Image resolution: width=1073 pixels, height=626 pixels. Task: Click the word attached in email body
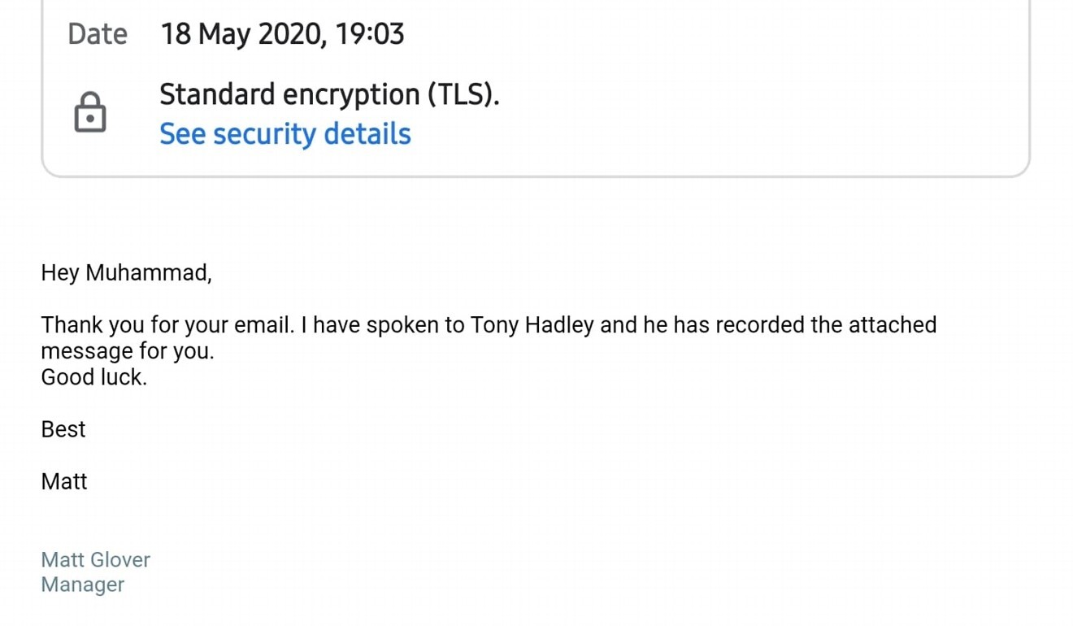pos(893,325)
